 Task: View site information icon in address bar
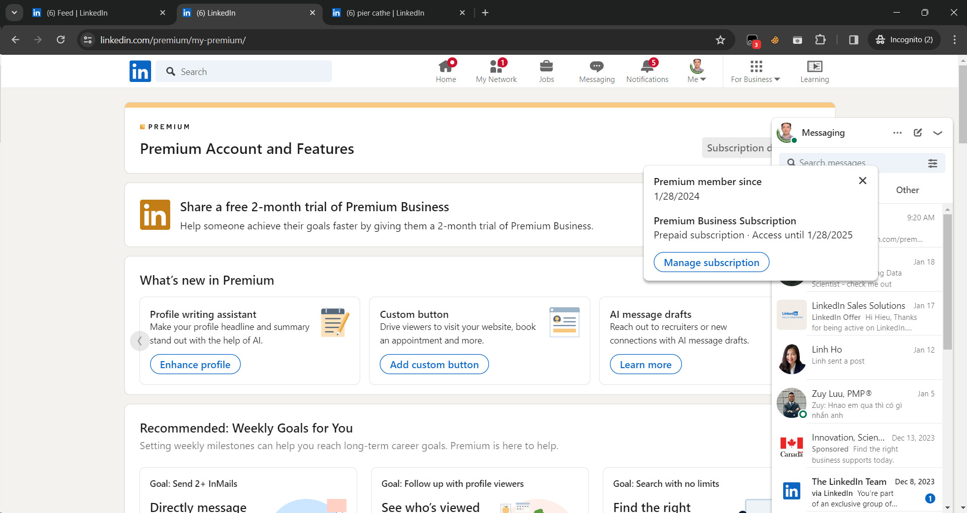click(88, 40)
